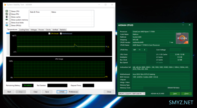Open the CPU #1 / Core #1 dropdown

click(x=132, y=94)
